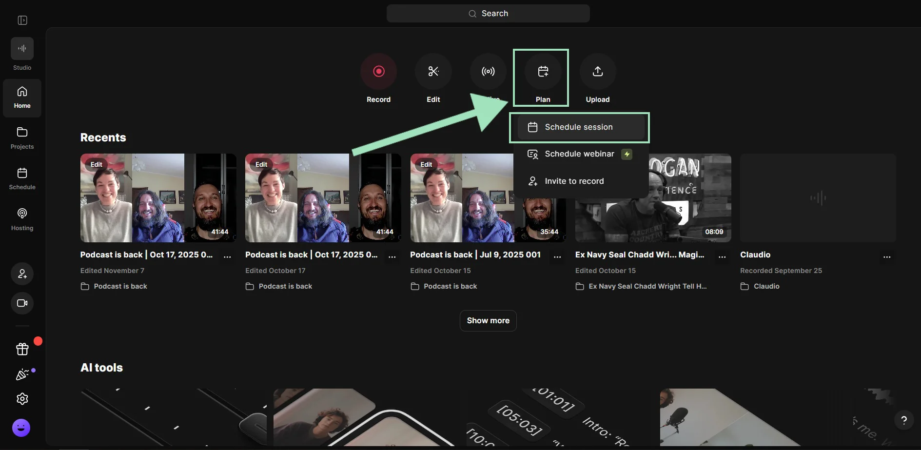Open settings gear icon
Image resolution: width=921 pixels, height=450 pixels.
click(x=22, y=399)
